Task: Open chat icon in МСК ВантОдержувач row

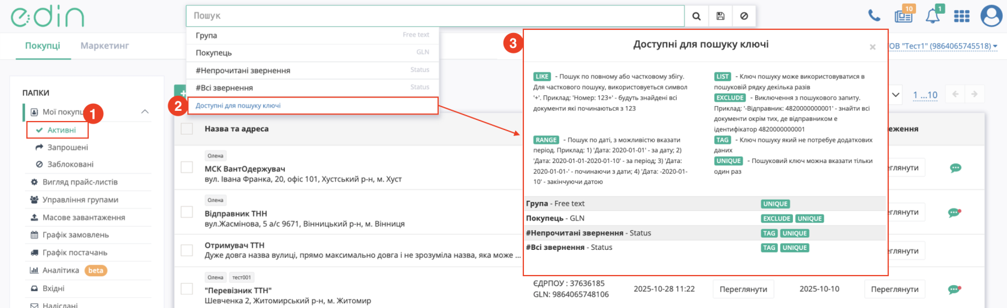Action: point(955,168)
